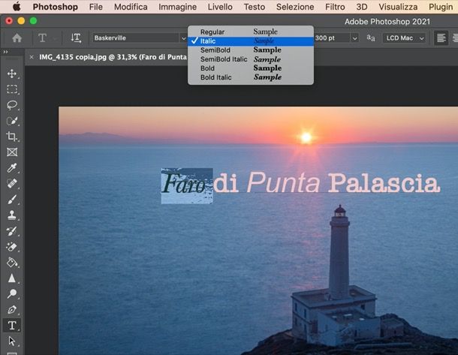Image resolution: width=458 pixels, height=355 pixels.
Task: Open the Plugin menu
Action: (x=441, y=7)
